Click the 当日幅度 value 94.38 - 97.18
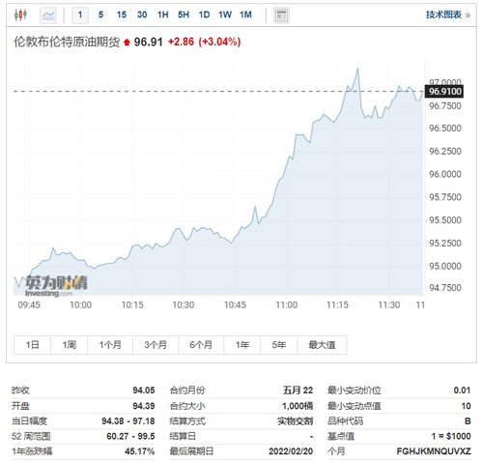This screenshot has height=463, width=482. [x=128, y=421]
